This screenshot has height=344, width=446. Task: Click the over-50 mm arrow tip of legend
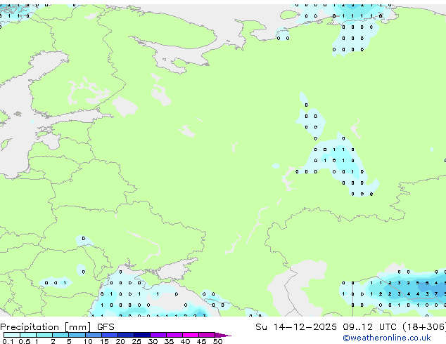(223, 335)
